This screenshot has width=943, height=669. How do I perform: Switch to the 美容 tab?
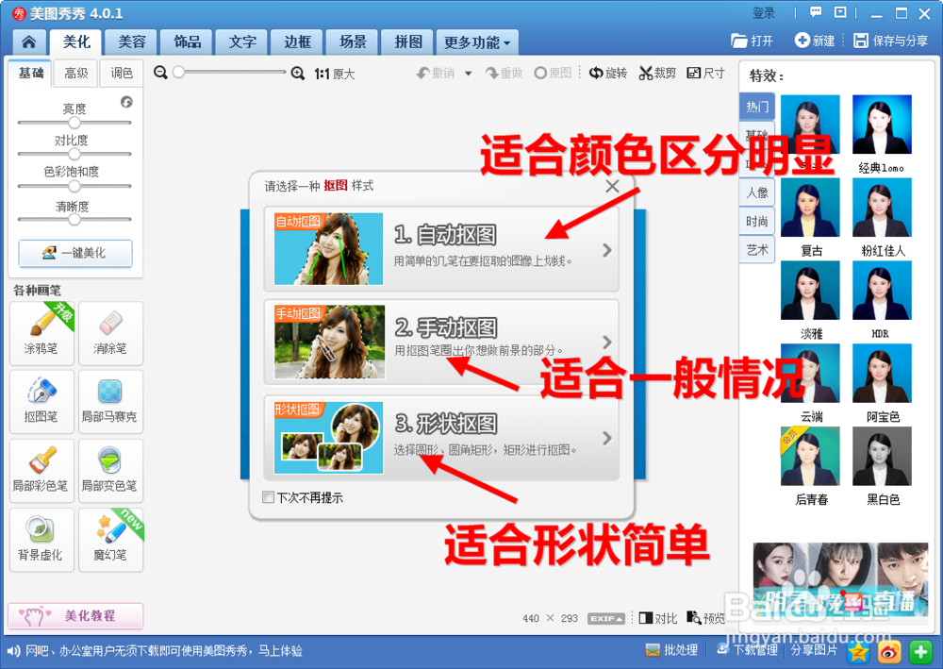[x=132, y=42]
